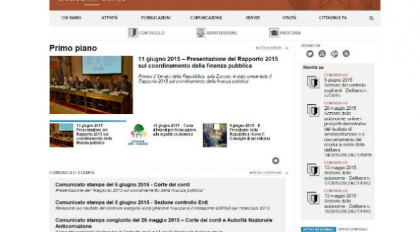Click the Giurisdizione scales icon

point(201,32)
